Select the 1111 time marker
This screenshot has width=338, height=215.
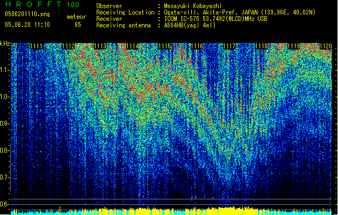click(x=36, y=46)
